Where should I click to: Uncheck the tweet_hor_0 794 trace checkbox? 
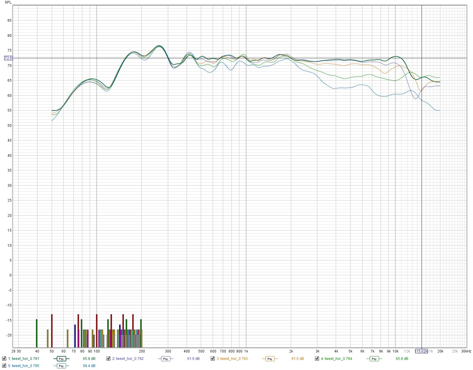click(x=317, y=358)
